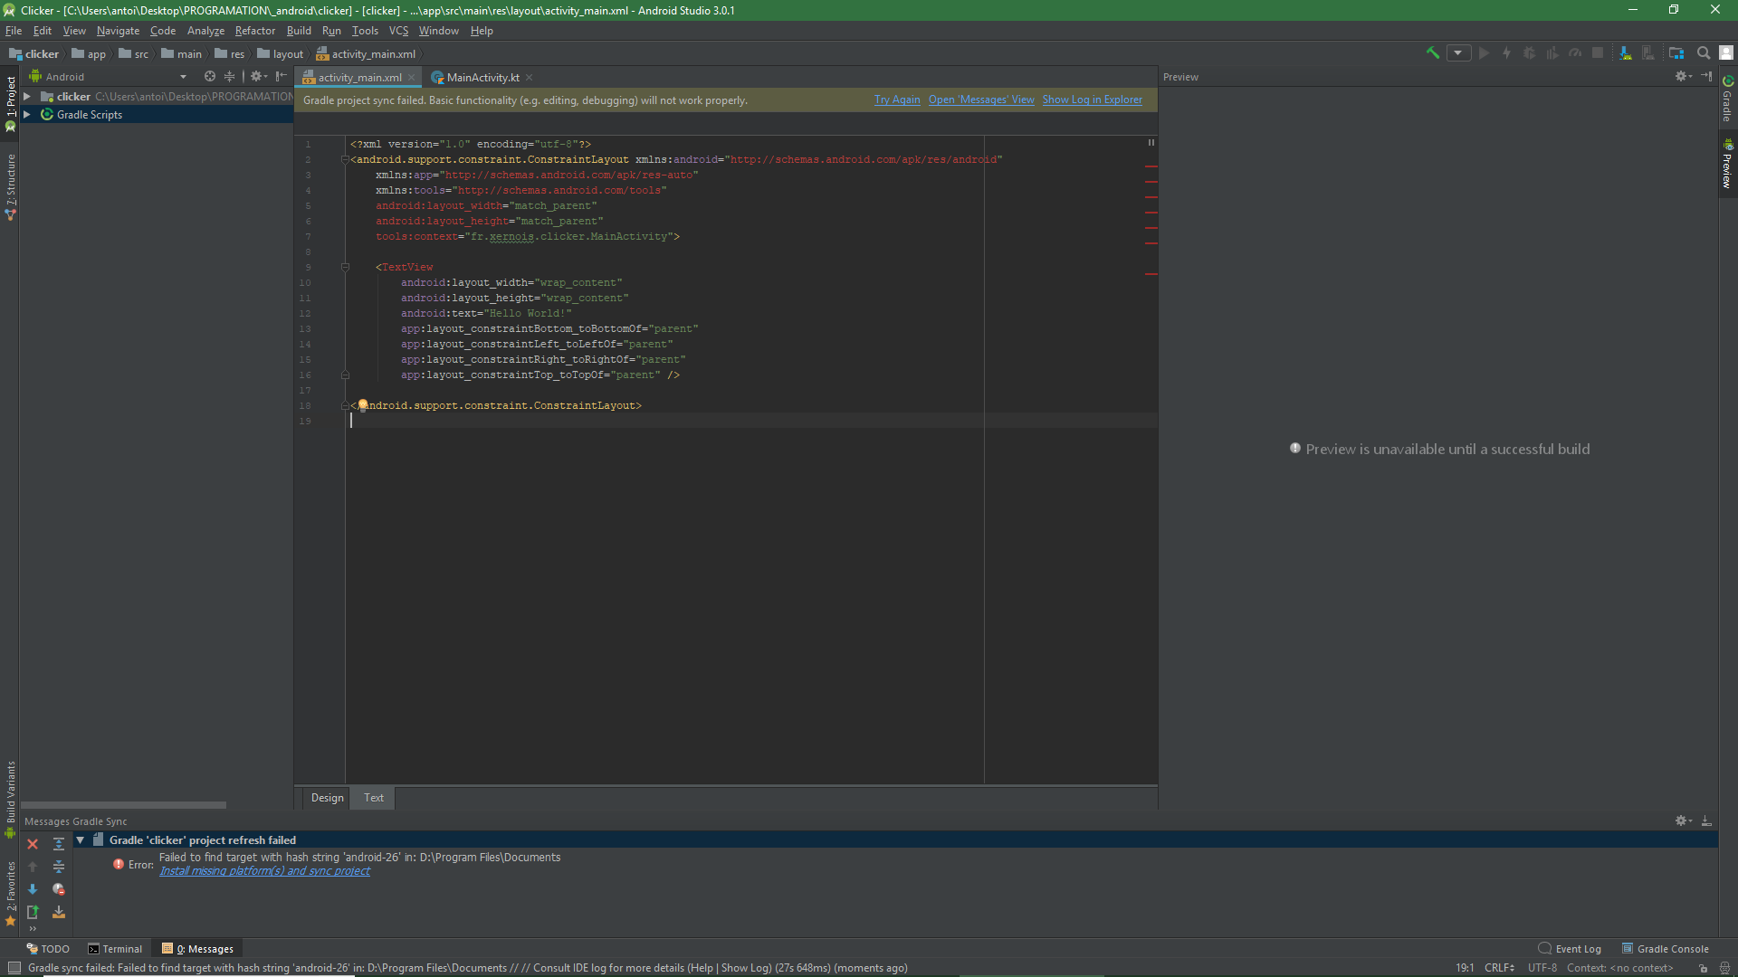Toggle the Z: Structure side tool window

pos(10,187)
